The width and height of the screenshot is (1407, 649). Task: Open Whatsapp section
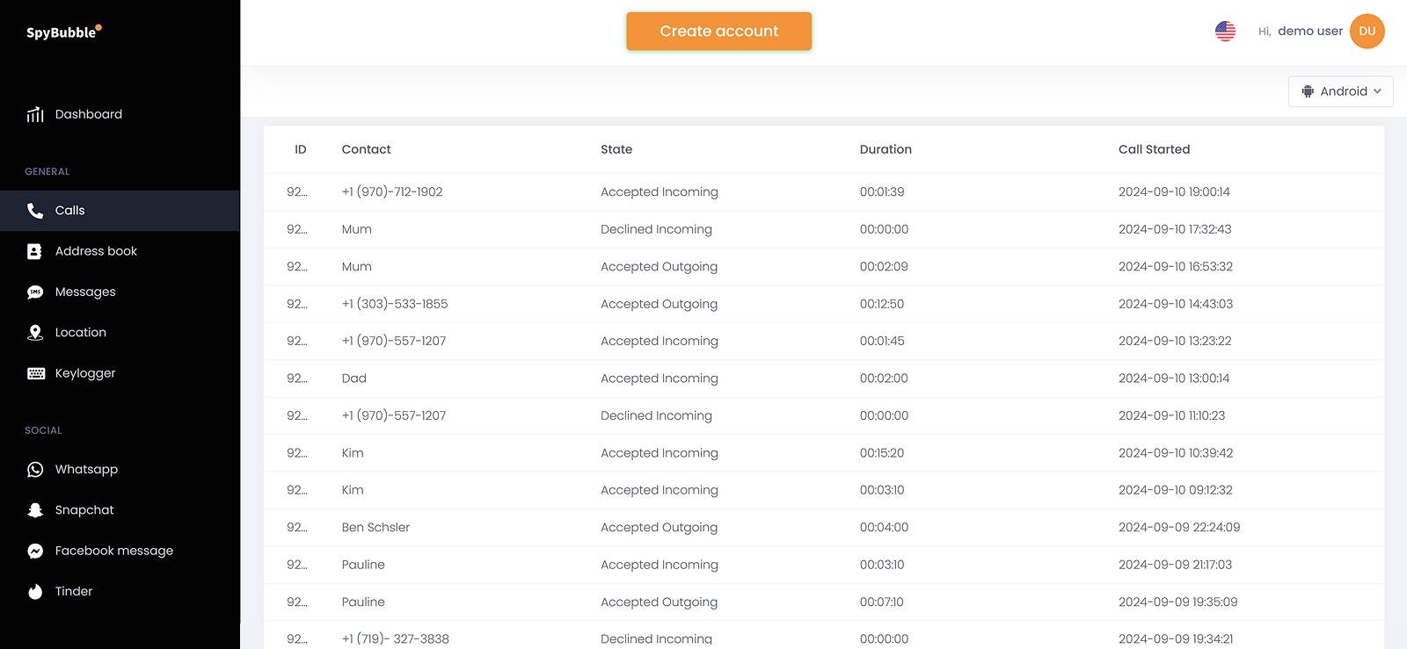(x=86, y=470)
